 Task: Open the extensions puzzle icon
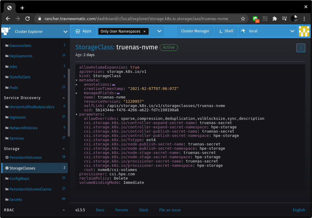point(274,19)
